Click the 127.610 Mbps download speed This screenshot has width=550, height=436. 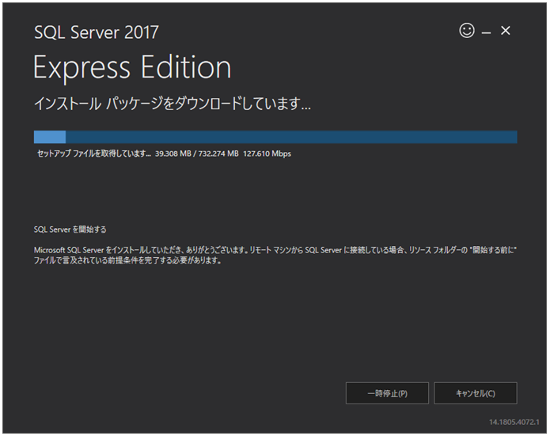pyautogui.click(x=267, y=154)
